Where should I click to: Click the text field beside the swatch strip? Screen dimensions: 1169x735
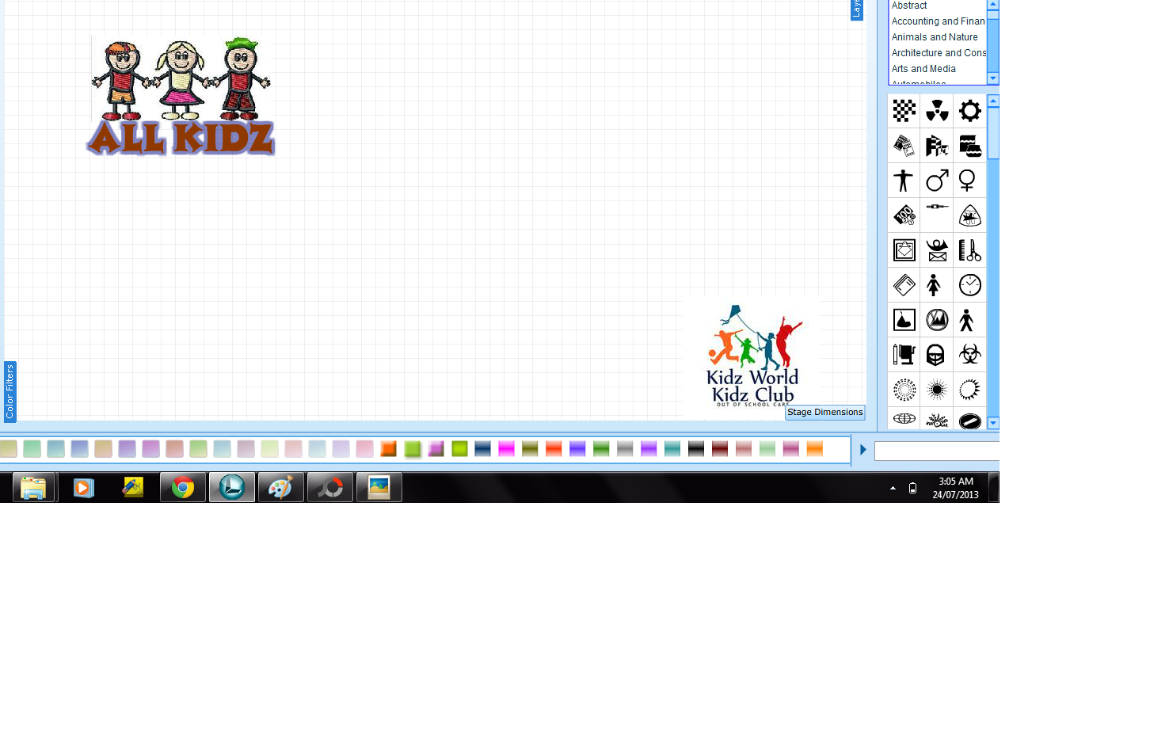936,451
